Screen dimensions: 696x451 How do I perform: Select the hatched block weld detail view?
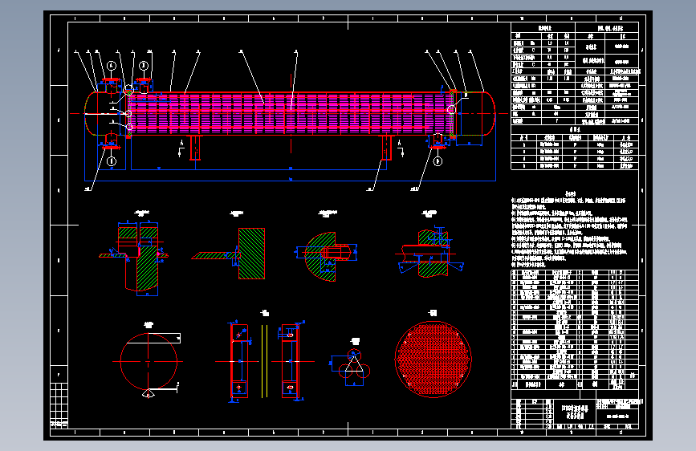click(229, 254)
